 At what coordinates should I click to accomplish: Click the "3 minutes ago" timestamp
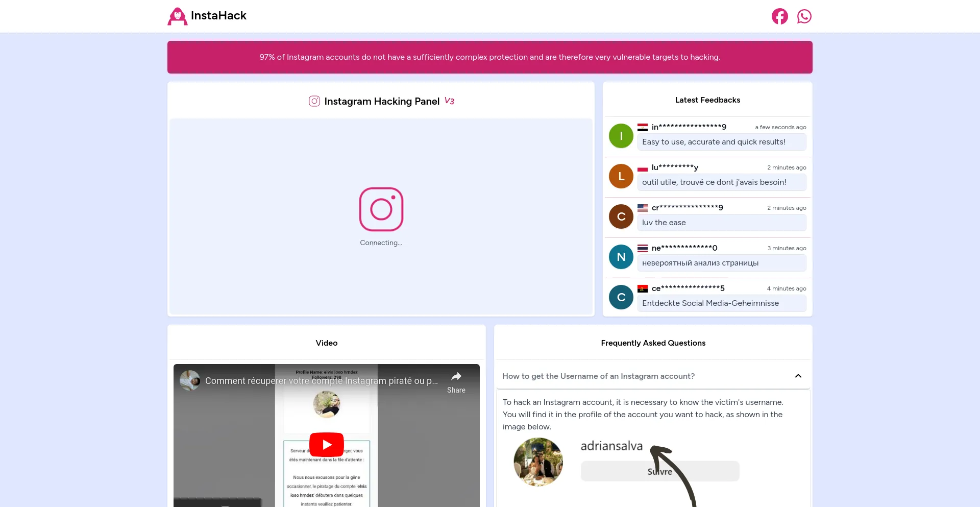coord(787,248)
